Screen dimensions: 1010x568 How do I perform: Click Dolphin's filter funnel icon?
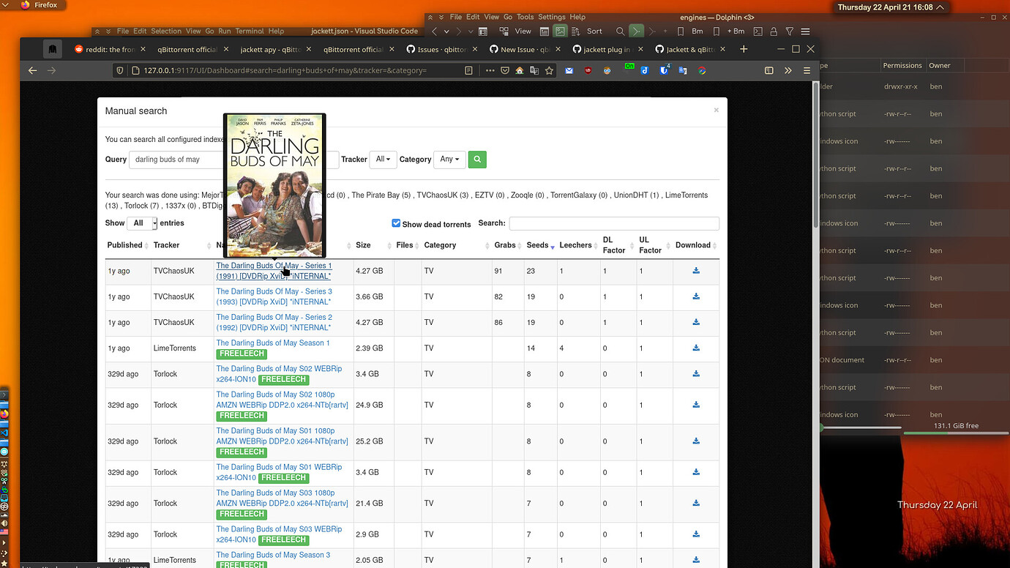(789, 31)
